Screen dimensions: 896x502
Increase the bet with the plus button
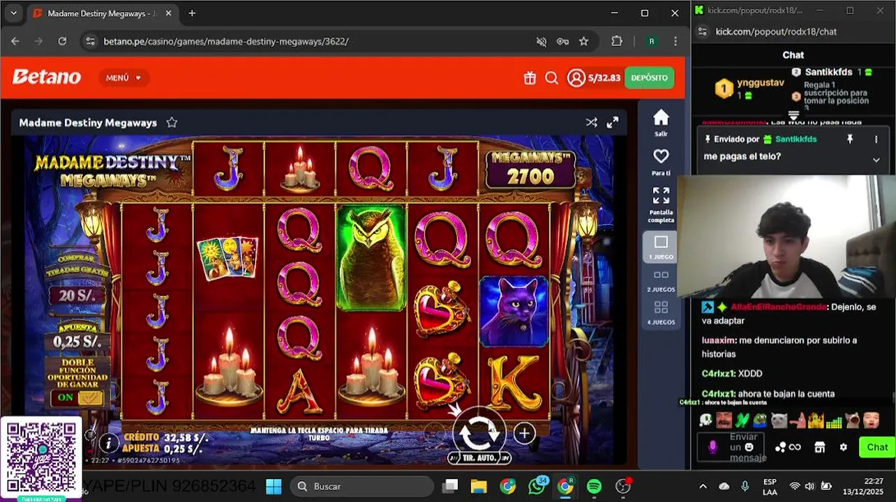point(524,433)
